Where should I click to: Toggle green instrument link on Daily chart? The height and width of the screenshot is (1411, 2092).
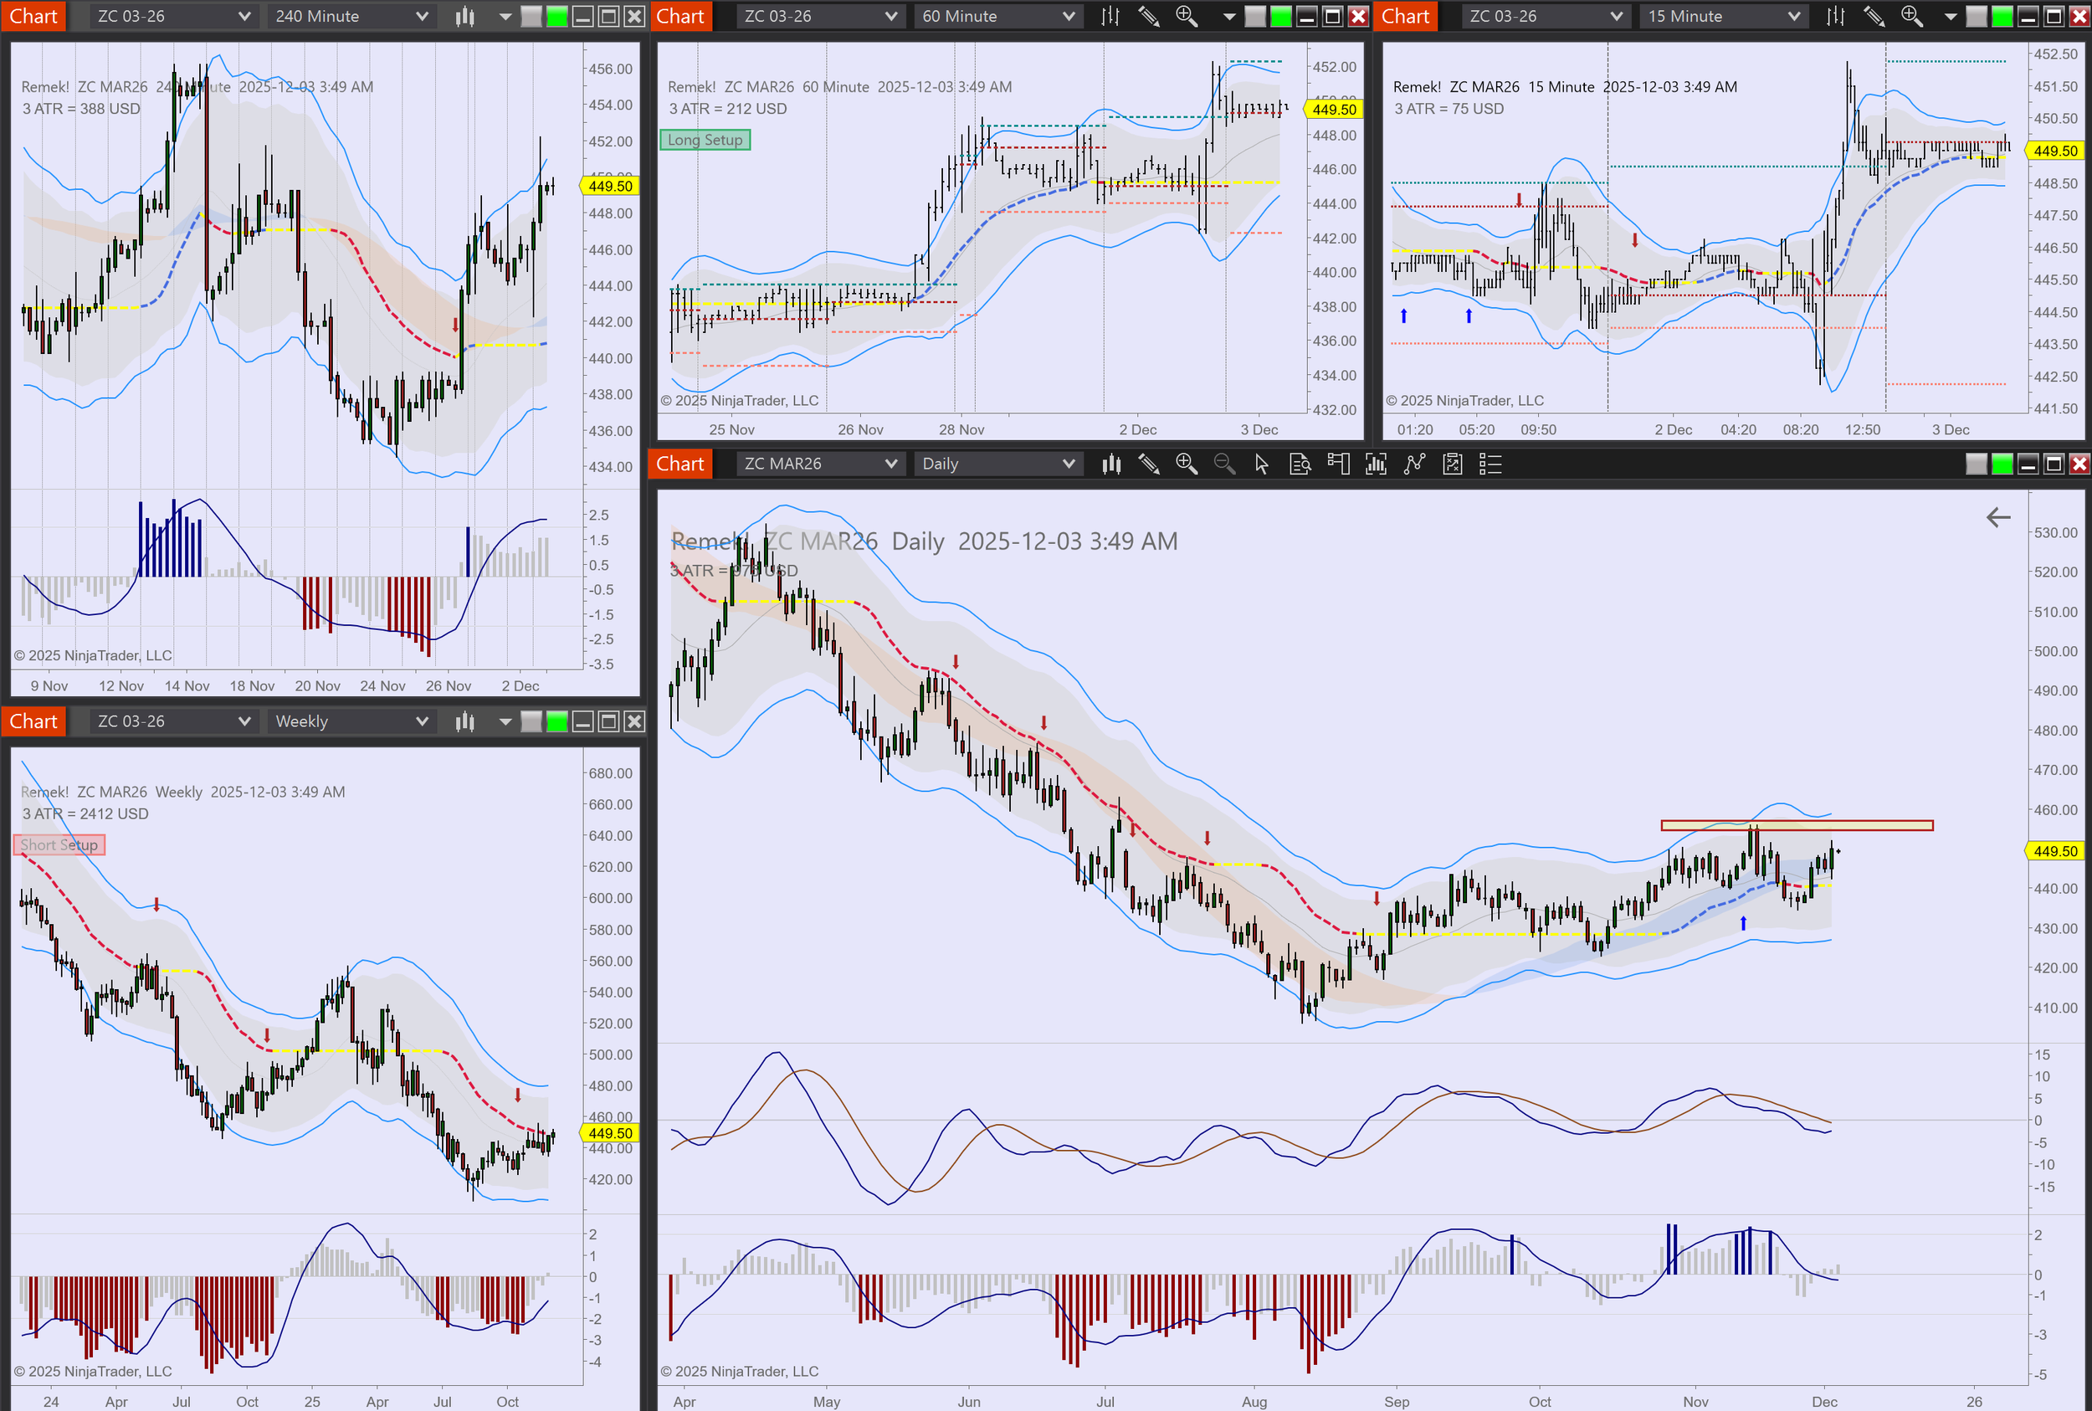click(2002, 464)
